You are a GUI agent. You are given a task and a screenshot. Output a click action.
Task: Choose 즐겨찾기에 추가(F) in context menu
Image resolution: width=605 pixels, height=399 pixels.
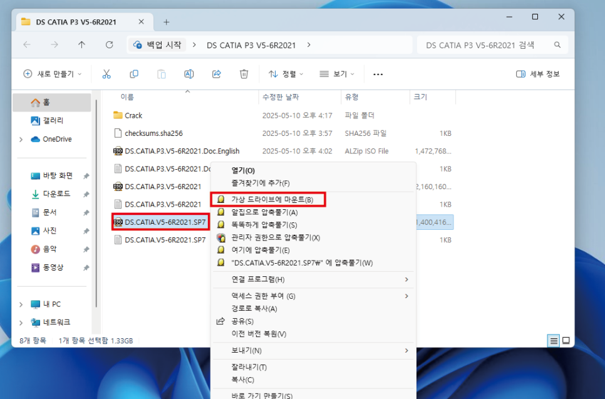point(313,184)
